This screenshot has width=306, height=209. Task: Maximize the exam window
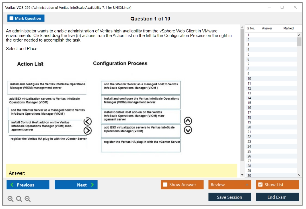tap(282, 7)
